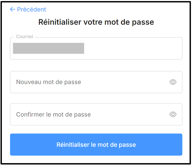The width and height of the screenshot is (192, 165).
Task: Toggle visibility icon in Nouveau mot de passe box
Action: [x=173, y=82]
